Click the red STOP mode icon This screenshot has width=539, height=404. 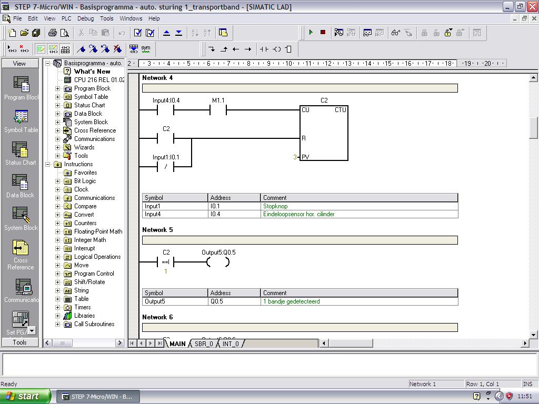point(323,33)
